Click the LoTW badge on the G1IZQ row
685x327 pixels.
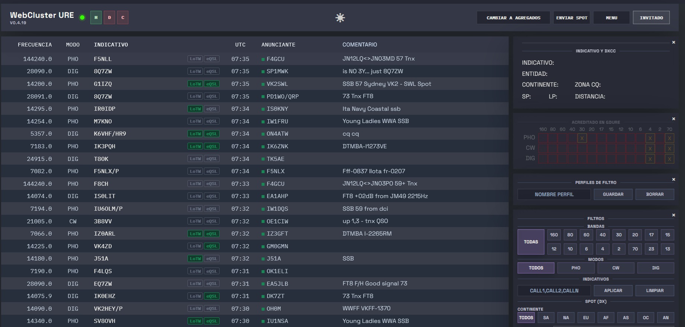tap(195, 84)
